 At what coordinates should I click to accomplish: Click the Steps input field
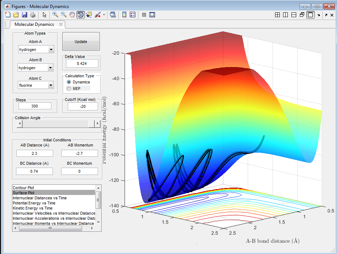(x=35, y=106)
